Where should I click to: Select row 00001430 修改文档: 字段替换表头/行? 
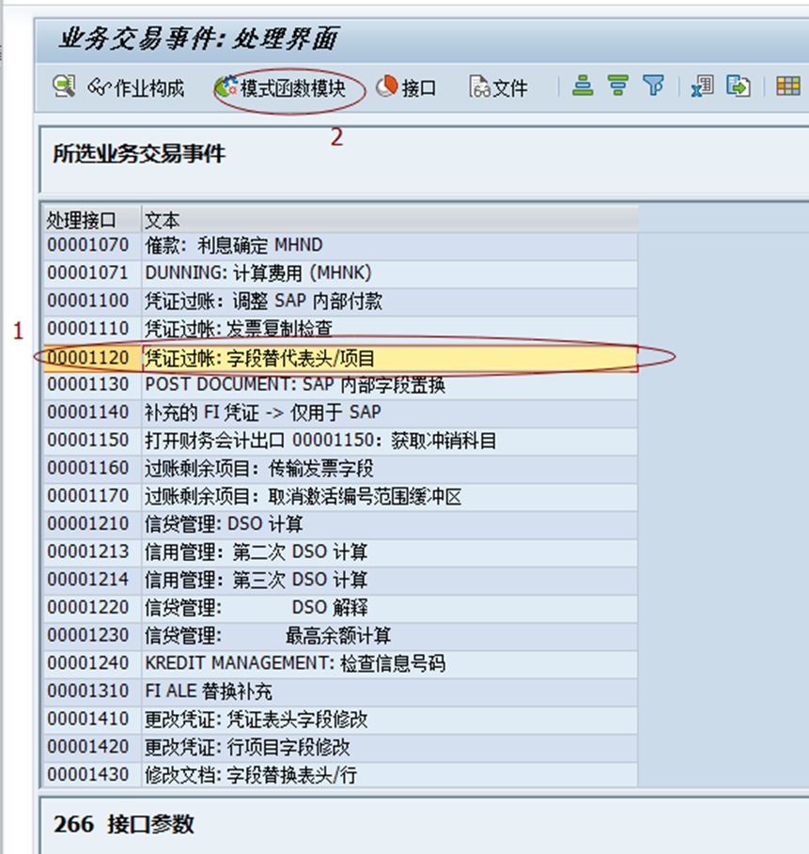tap(340, 774)
